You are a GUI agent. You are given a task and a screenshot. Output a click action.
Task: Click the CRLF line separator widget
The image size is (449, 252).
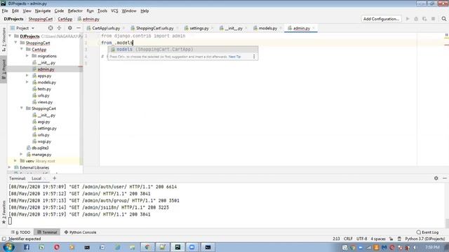(348, 239)
